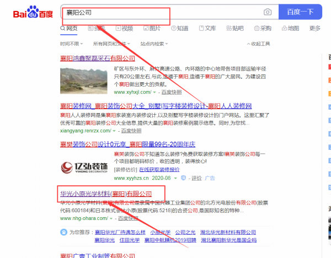This screenshot has height=258, width=331.
Task: Select the 网页 tab
Action: tap(69, 28)
